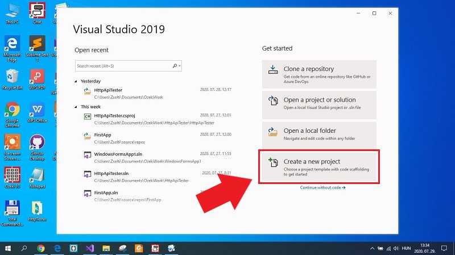Launch Edge from the taskbar
455x255 pixels.
tap(57, 248)
